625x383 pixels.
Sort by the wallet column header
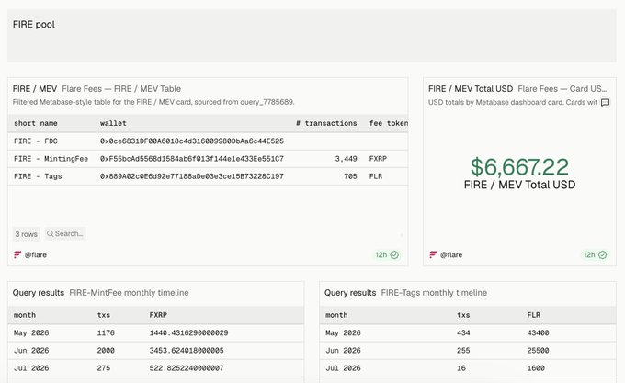tap(113, 123)
